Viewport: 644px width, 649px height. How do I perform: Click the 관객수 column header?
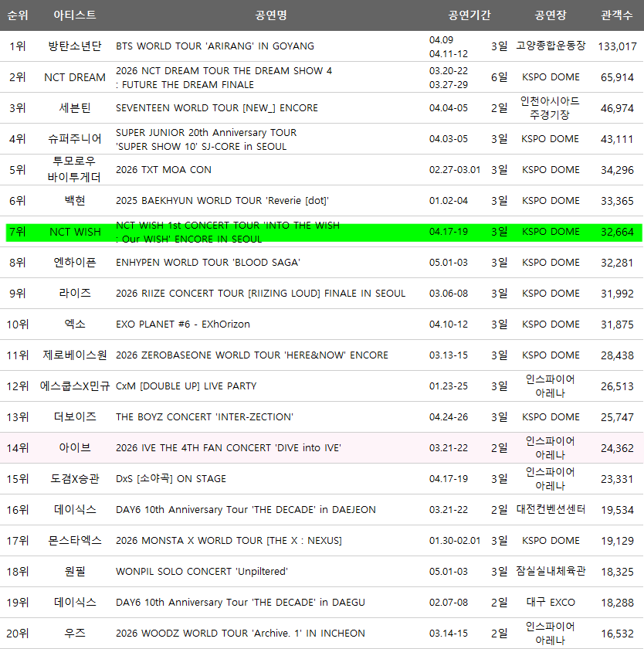pyautogui.click(x=617, y=15)
